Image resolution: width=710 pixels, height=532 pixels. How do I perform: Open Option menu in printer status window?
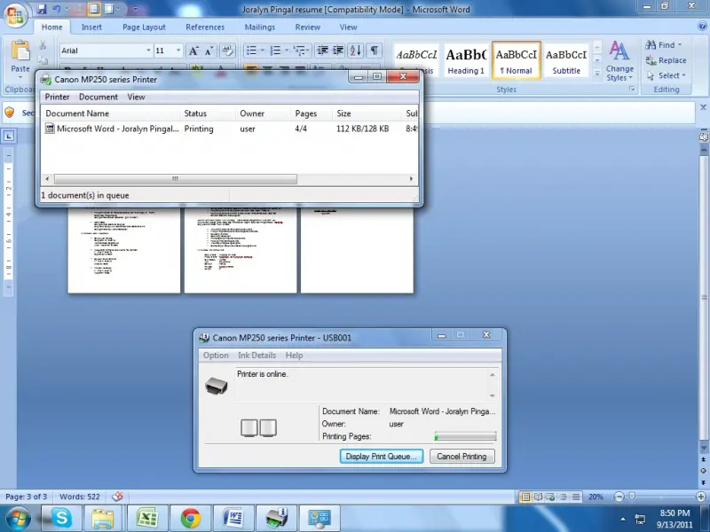coord(216,356)
